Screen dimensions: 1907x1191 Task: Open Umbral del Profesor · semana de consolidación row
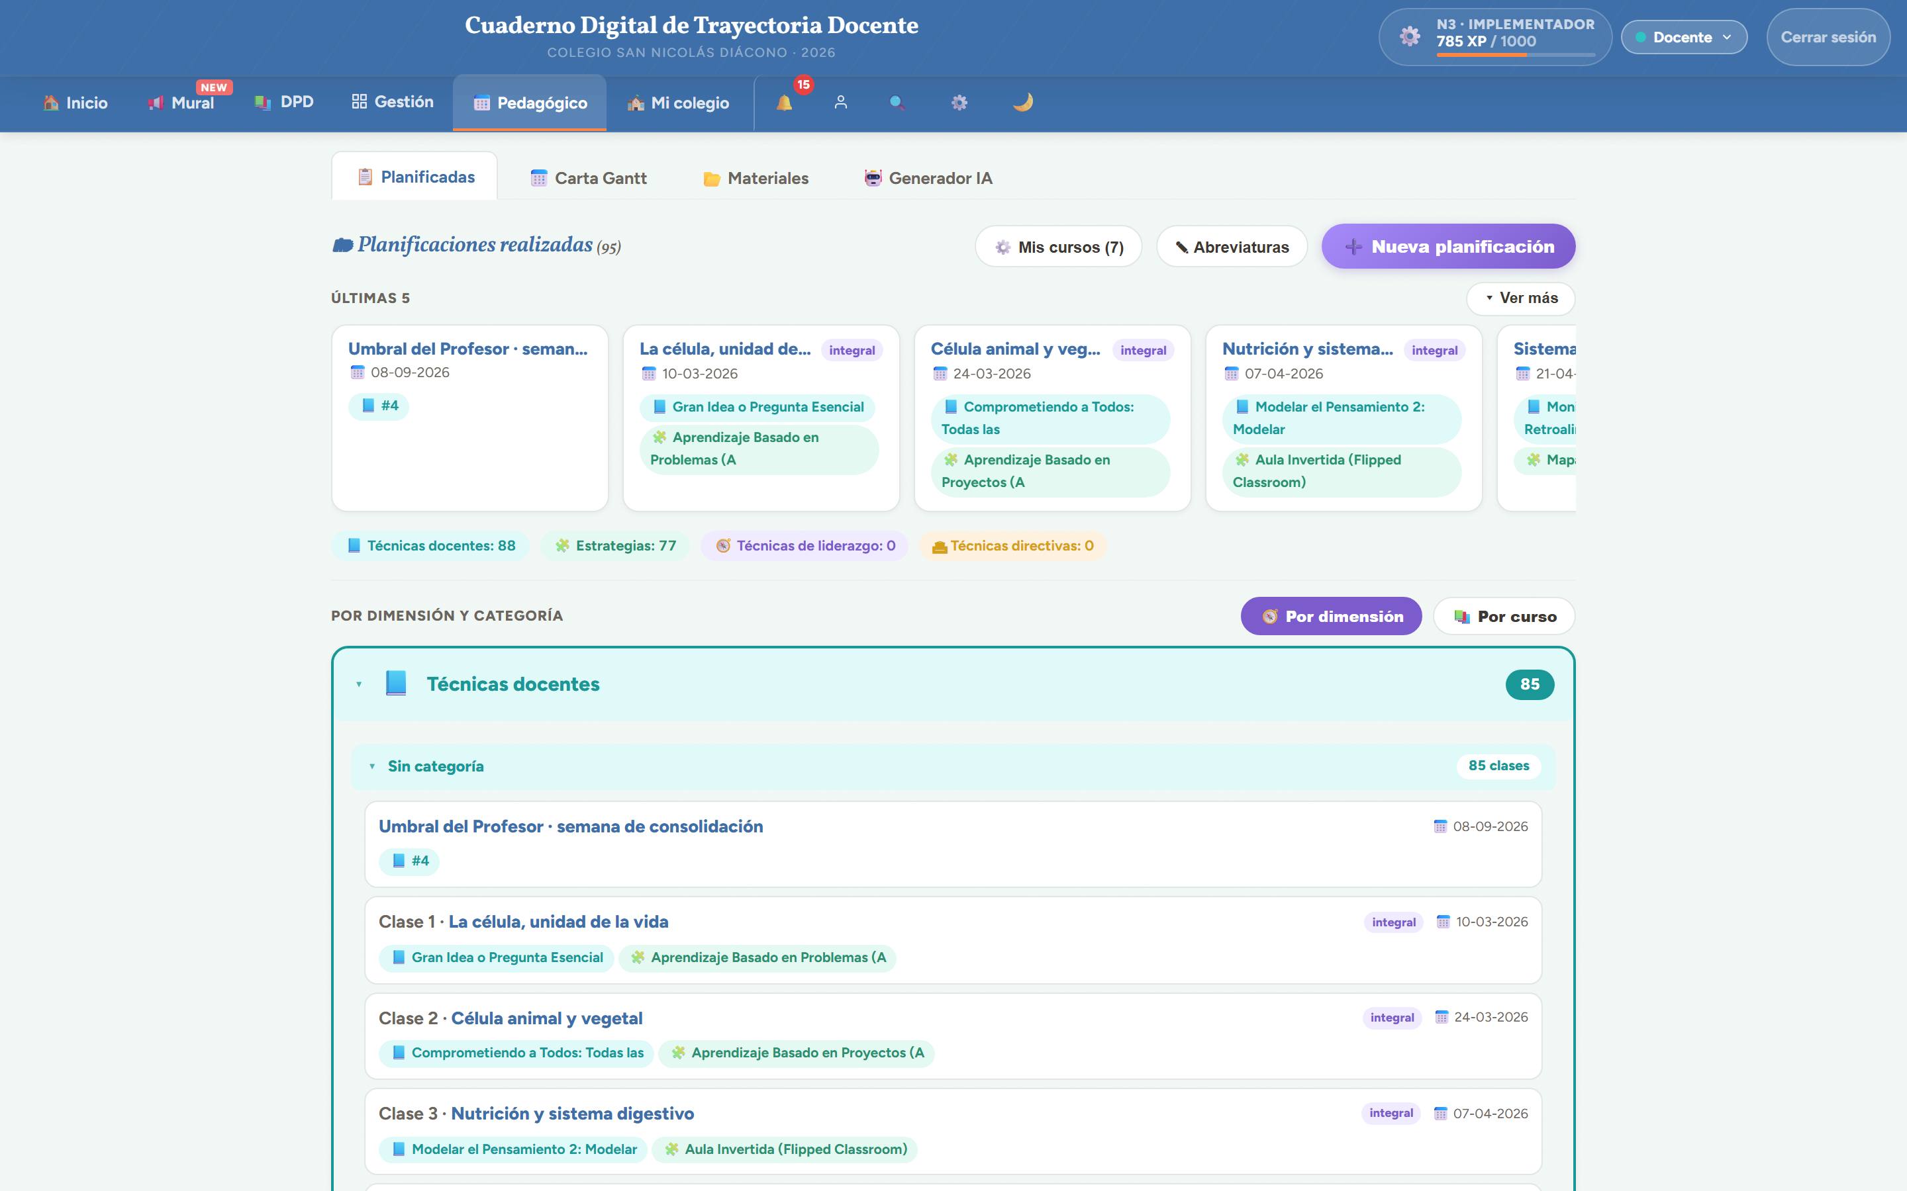(x=953, y=844)
